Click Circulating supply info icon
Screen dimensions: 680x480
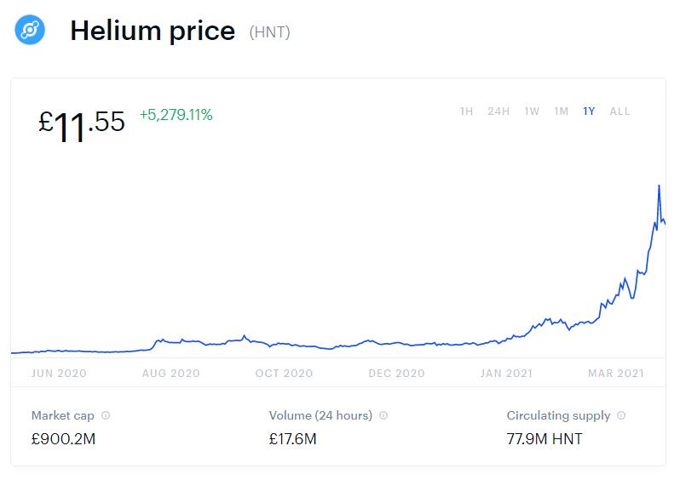coord(621,416)
